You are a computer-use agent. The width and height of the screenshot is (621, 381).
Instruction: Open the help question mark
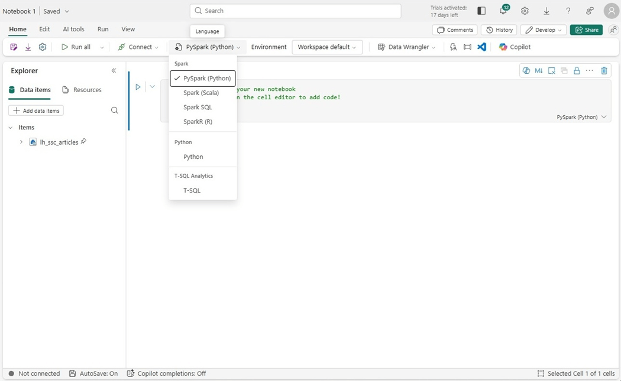coord(568,11)
